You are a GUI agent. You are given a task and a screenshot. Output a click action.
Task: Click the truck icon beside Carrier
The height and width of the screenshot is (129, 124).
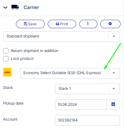[x=15, y=7]
